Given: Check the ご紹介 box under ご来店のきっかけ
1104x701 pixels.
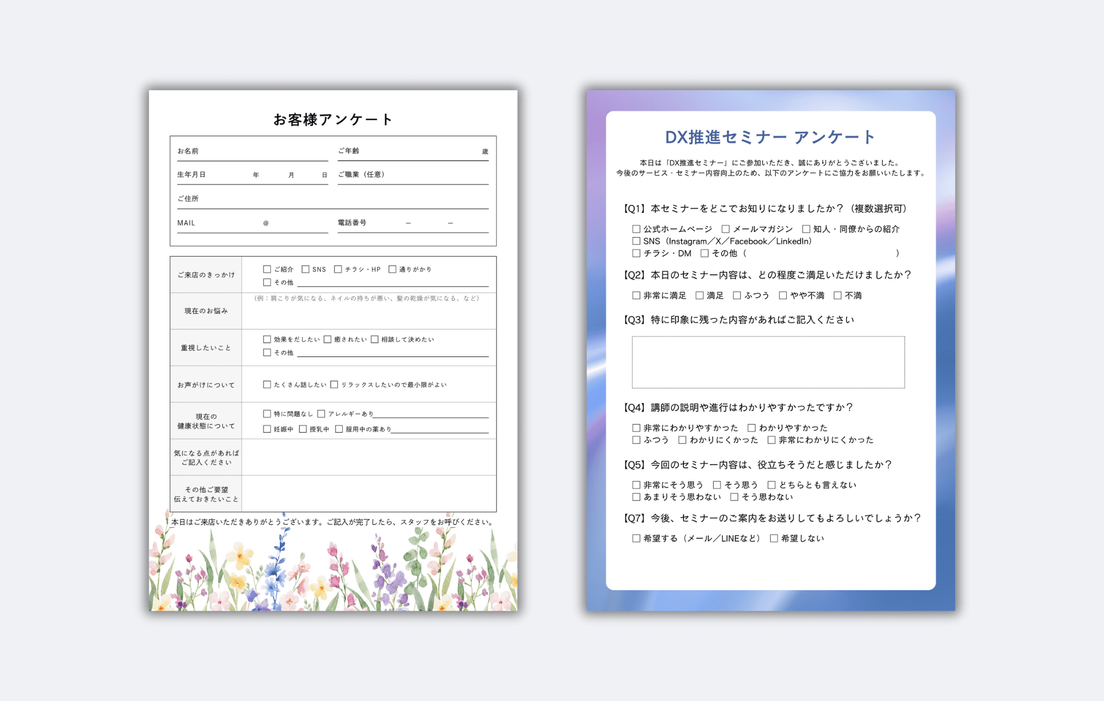Looking at the screenshot, I should pyautogui.click(x=267, y=268).
